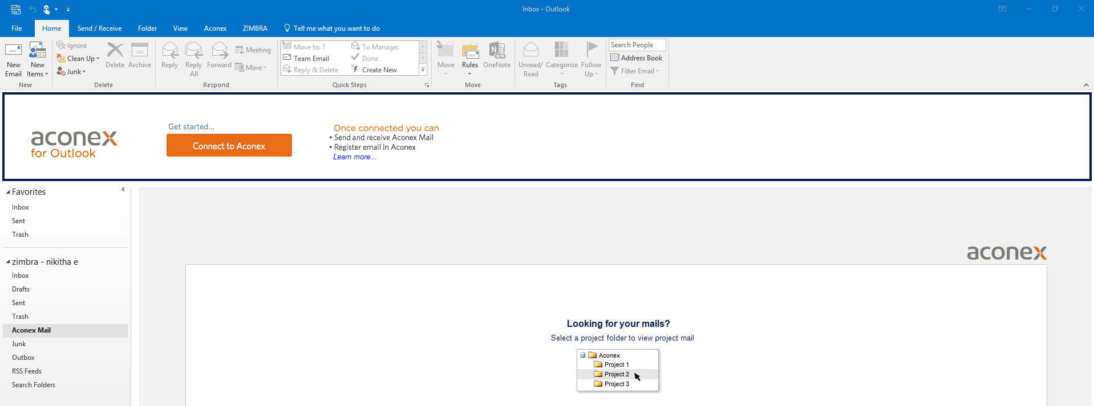Click the Undo quick access icon
The width and height of the screenshot is (1094, 406).
coord(33,9)
